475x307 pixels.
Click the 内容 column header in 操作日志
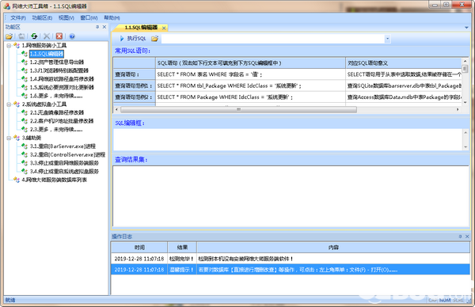pos(333,248)
